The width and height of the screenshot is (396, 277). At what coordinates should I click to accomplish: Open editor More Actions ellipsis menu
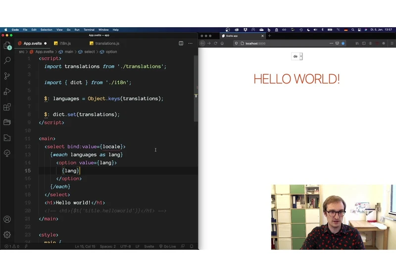click(x=191, y=44)
